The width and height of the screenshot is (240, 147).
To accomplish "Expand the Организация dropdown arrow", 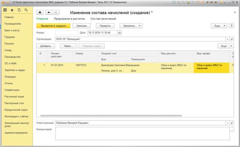I will click(x=228, y=39).
